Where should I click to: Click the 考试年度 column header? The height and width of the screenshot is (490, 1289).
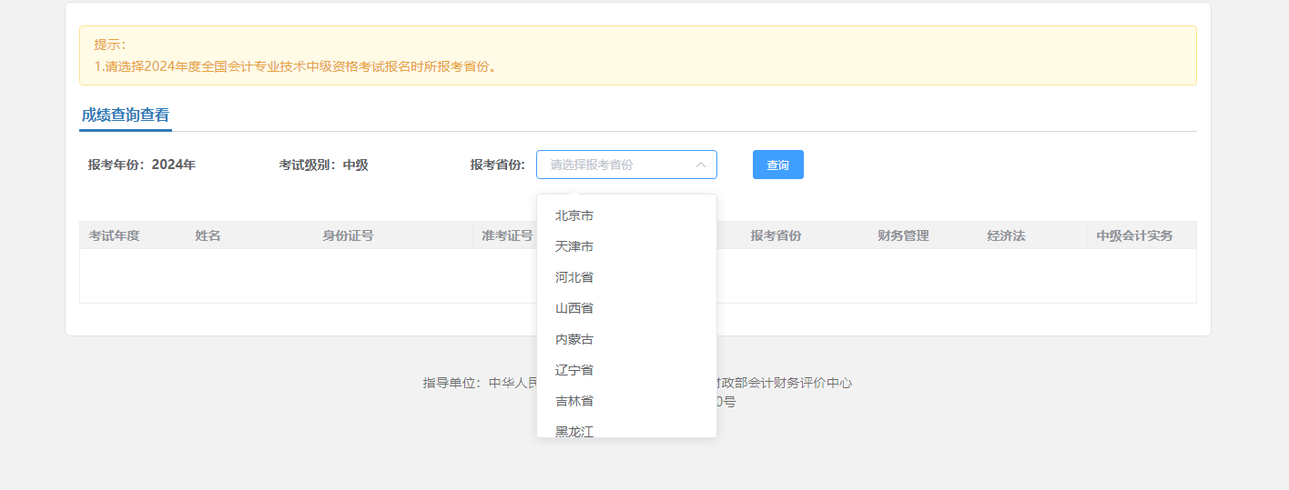tap(115, 235)
